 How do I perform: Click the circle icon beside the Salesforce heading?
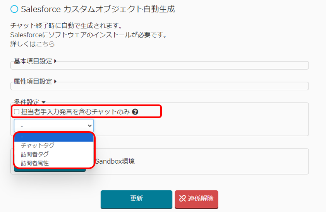pos(14,9)
